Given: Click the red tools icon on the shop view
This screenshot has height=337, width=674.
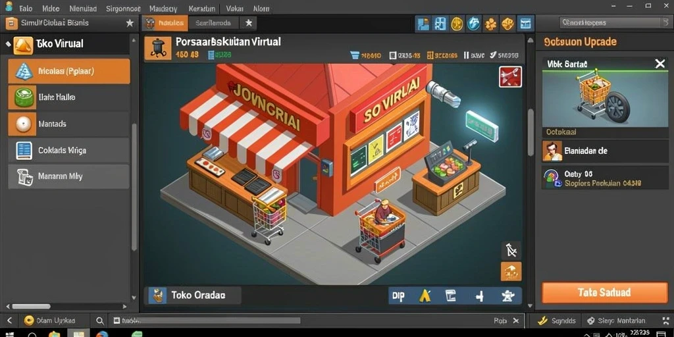Looking at the screenshot, I should pos(510,76).
